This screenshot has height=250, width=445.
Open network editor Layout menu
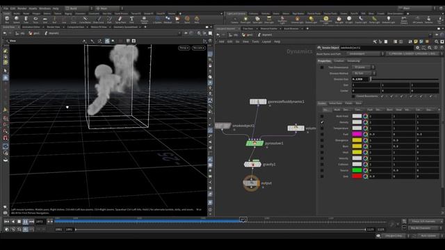266,42
